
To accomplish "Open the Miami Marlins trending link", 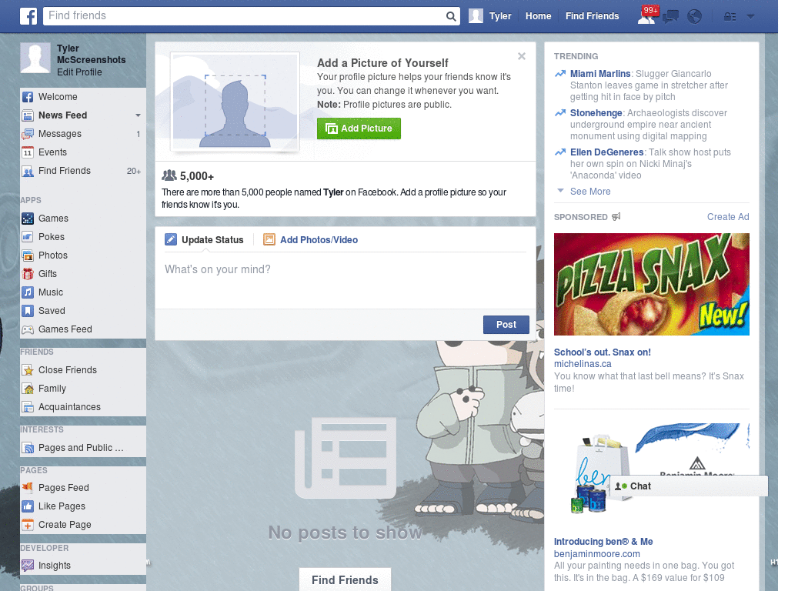I will point(600,74).
